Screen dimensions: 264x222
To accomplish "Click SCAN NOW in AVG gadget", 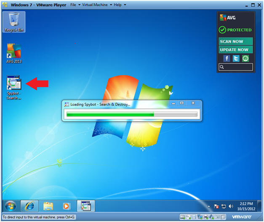I will pos(235,41).
